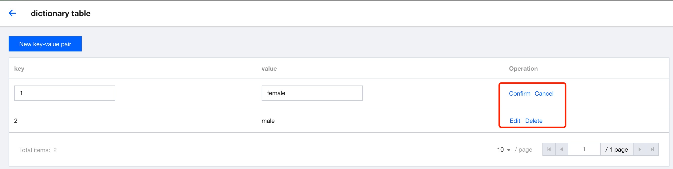673x169 pixels.
Task: Click the current page number input
Action: click(x=584, y=150)
